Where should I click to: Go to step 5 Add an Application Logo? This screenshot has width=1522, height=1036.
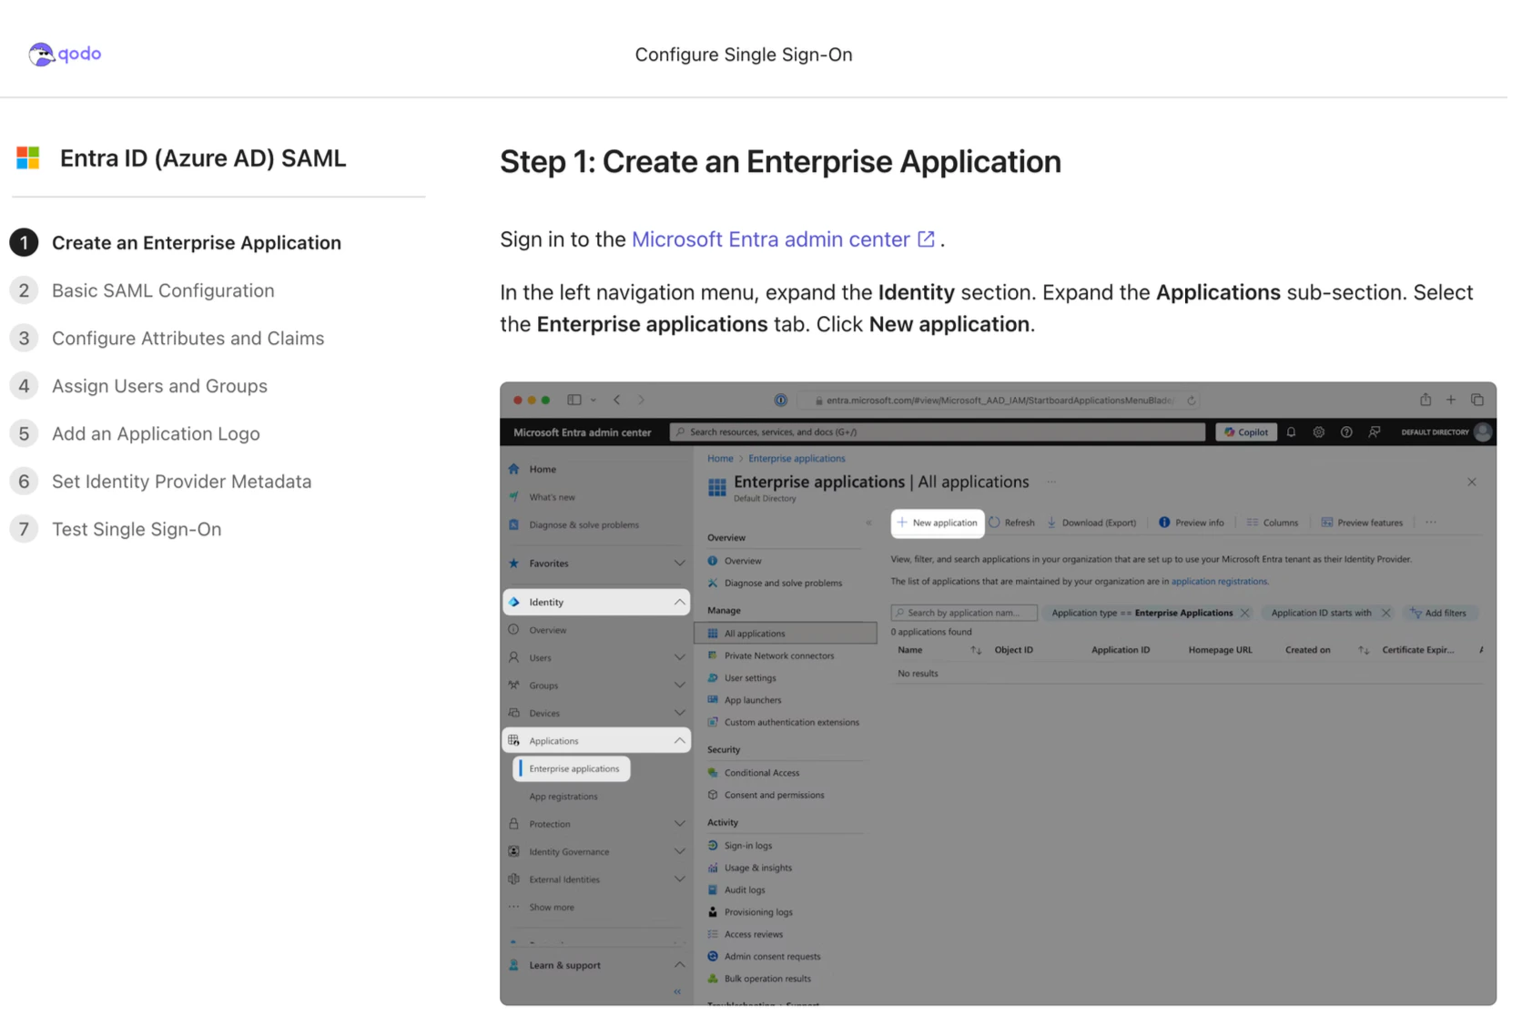136,434
